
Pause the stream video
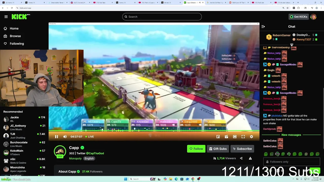coord(56,137)
